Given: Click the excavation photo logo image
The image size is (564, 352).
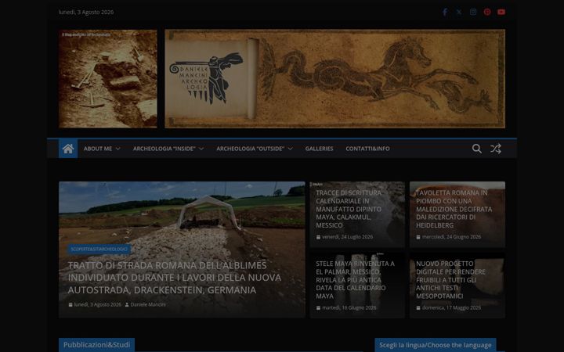Looking at the screenshot, I should 108,79.
